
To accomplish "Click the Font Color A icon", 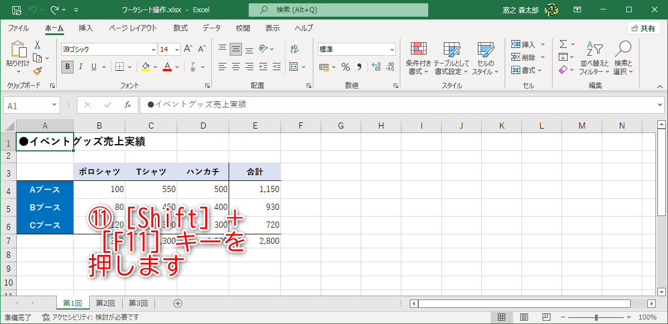I will point(167,67).
